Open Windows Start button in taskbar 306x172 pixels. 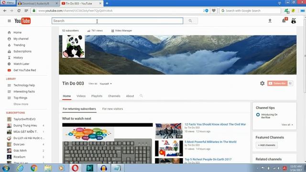pyautogui.click(x=6, y=168)
